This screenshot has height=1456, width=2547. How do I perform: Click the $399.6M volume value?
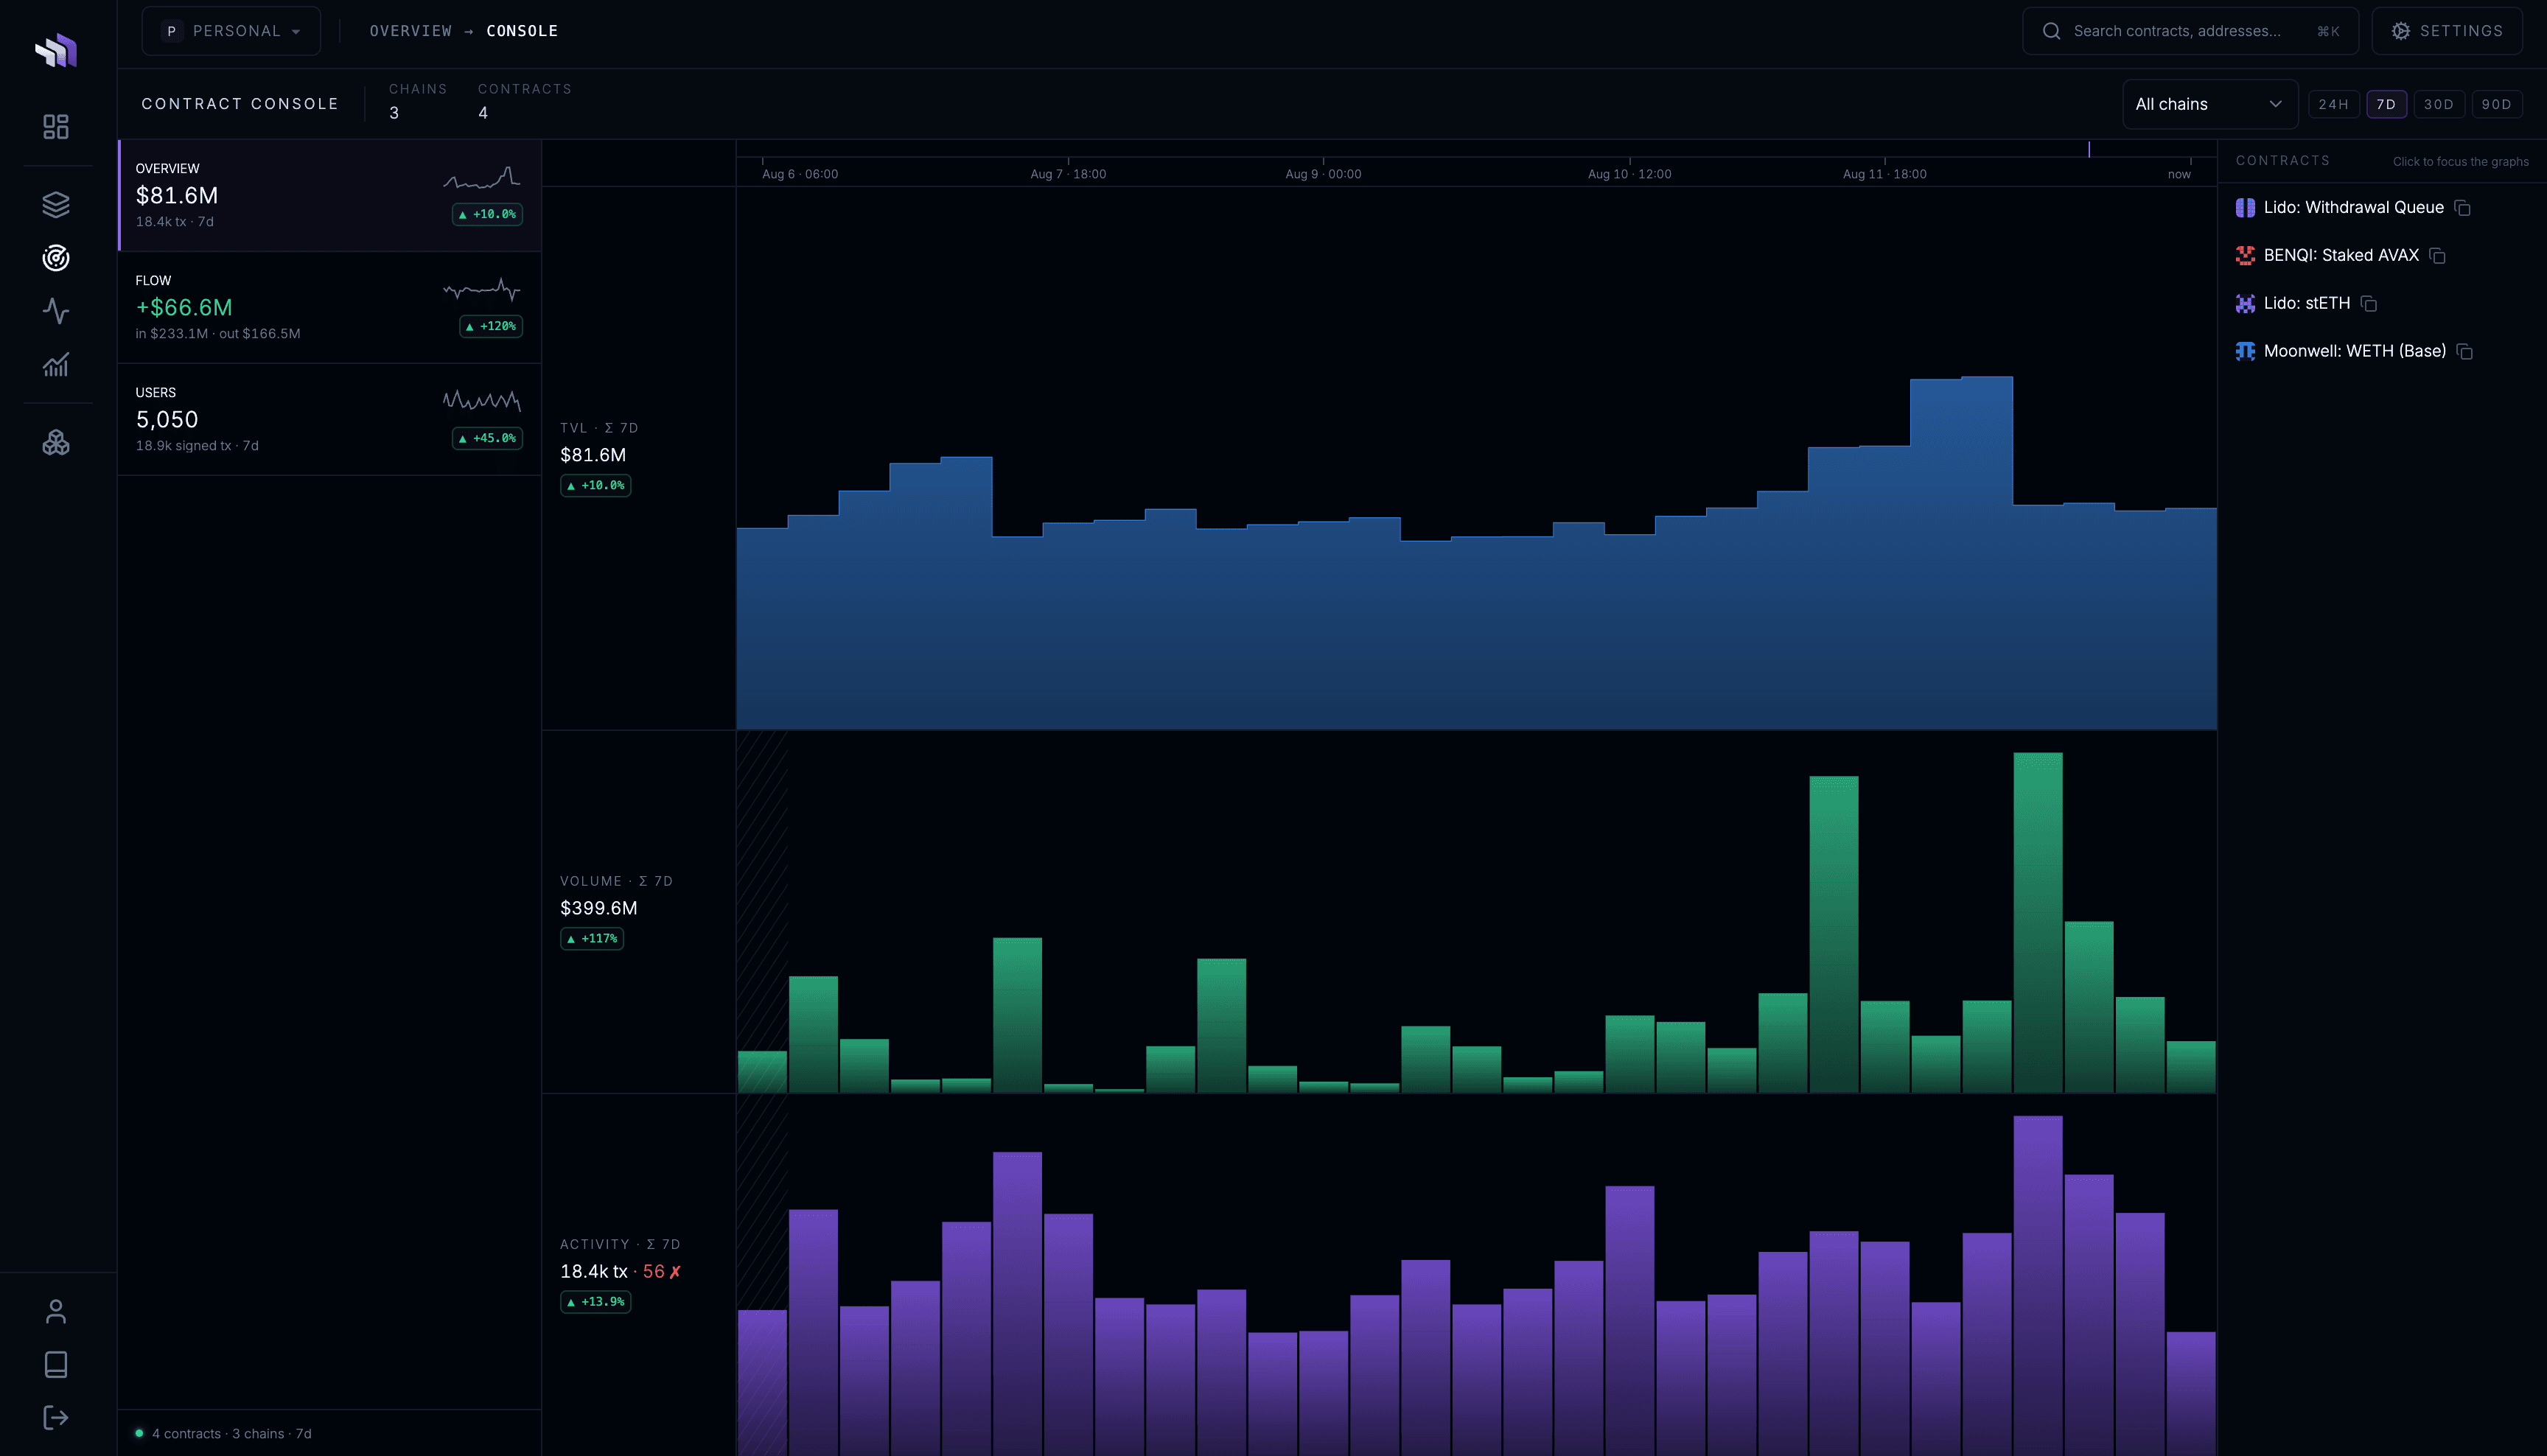599,908
